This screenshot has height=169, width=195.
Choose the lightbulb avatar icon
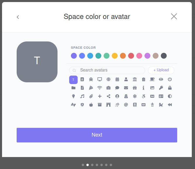click(x=73, y=96)
